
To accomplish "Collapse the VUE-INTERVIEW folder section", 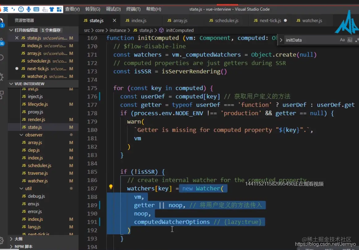I will click(11, 84).
